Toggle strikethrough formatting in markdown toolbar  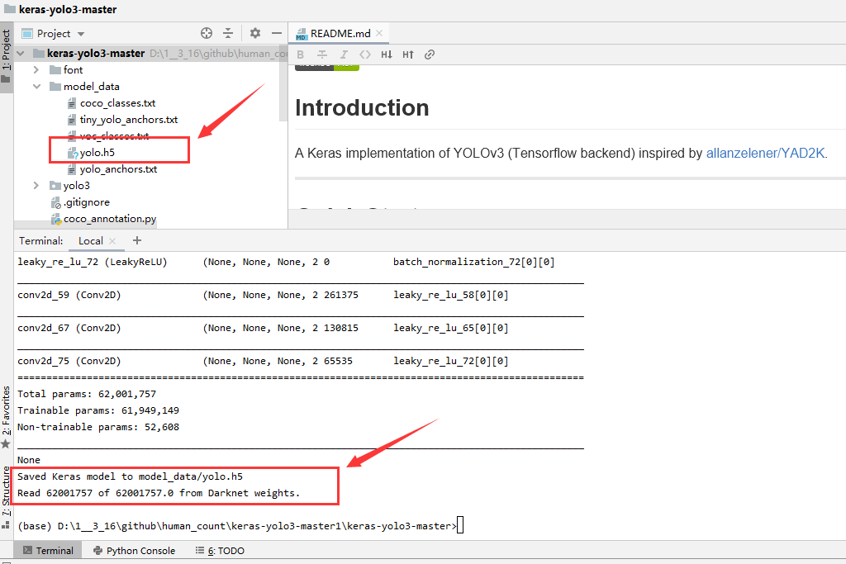point(322,55)
